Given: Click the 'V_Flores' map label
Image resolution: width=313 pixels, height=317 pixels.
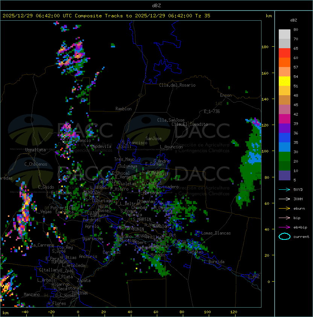Looking at the screenshot, I should coord(57,303).
